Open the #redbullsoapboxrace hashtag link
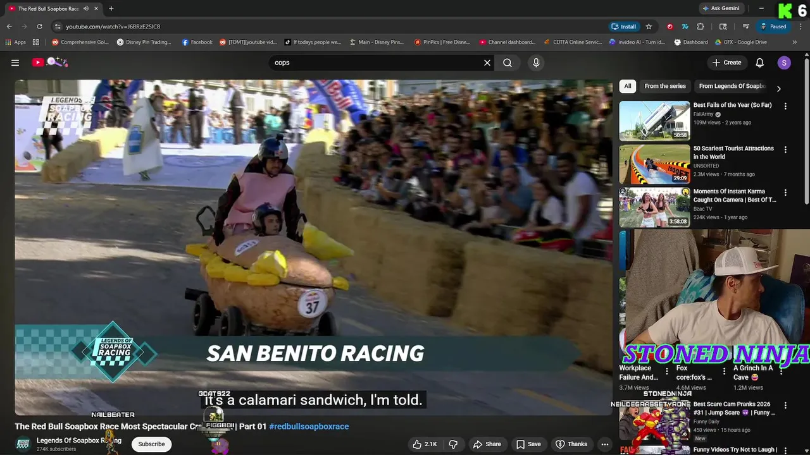The image size is (810, 455). (309, 427)
